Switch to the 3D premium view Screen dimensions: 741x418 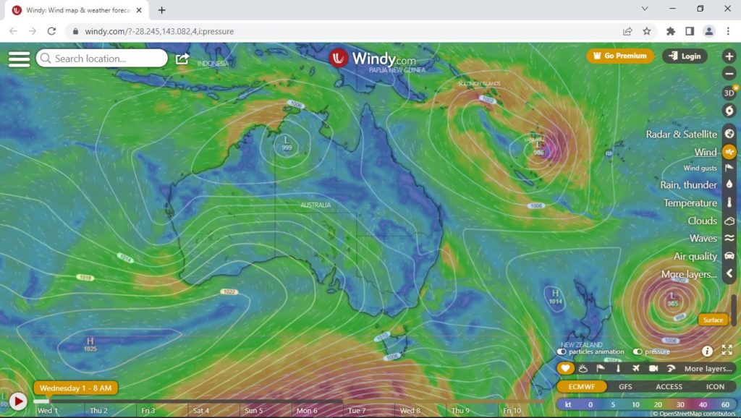[729, 93]
